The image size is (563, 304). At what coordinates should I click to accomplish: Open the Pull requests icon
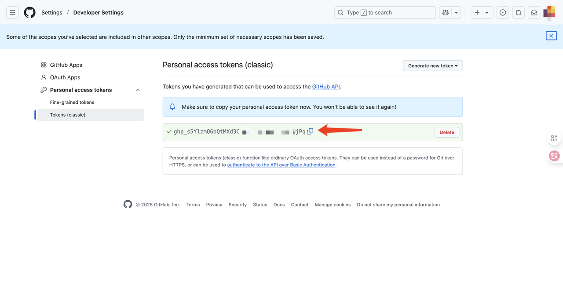click(x=519, y=13)
